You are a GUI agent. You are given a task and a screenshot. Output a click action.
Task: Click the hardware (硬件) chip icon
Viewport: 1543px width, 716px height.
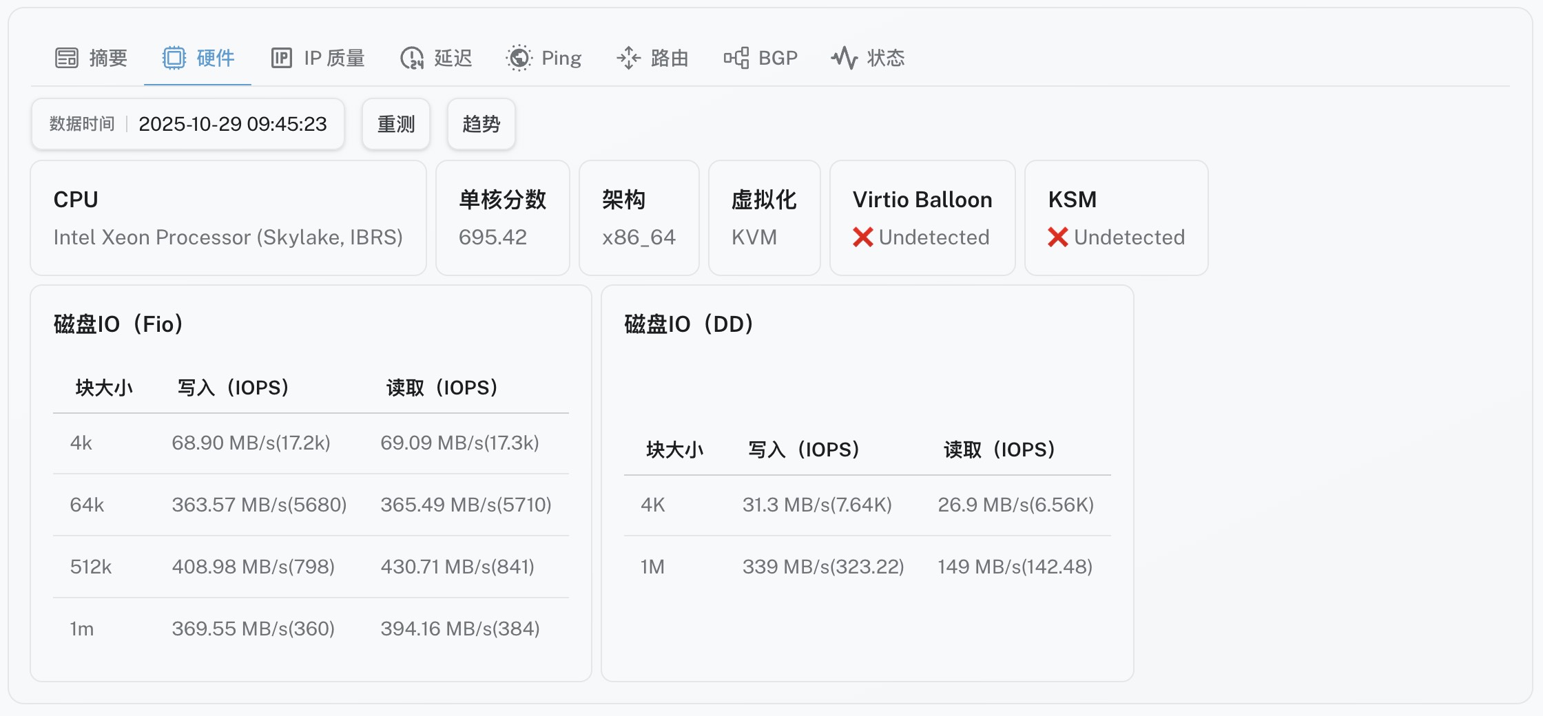click(x=174, y=59)
